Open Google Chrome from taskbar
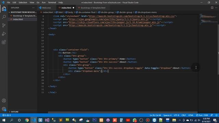Viewport: 219px width, 123px height. click(27, 120)
